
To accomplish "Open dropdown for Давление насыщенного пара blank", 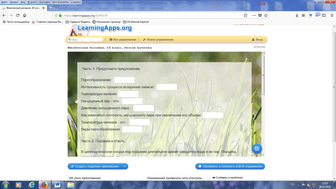I will (x=144, y=108).
